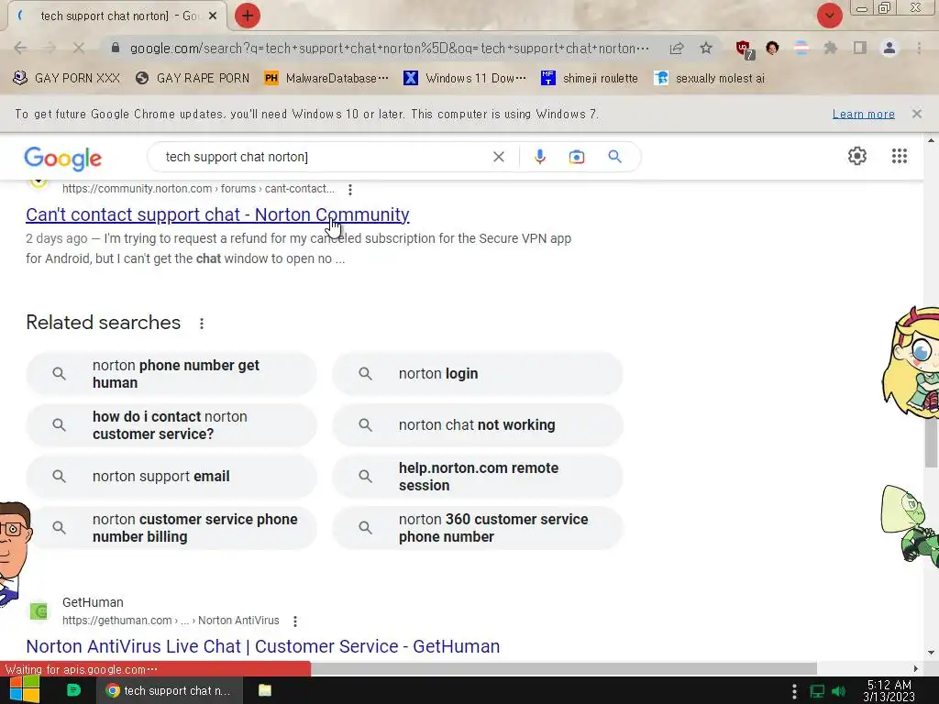This screenshot has height=704, width=939.
Task: Open the three-dot menu beside the community.norton.com result
Action: click(x=350, y=190)
